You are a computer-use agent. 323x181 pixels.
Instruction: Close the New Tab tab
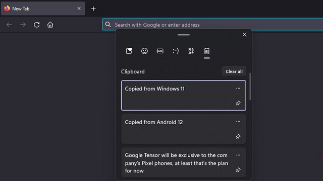pos(79,9)
